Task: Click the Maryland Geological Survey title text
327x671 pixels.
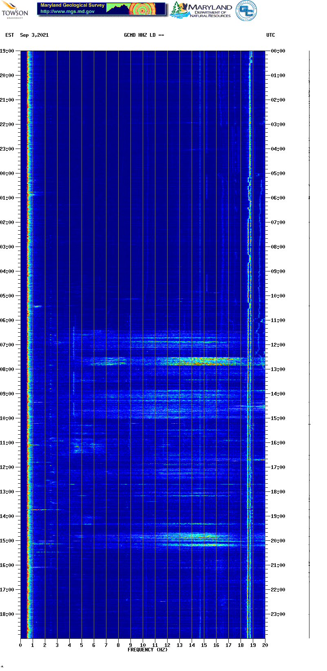Action: click(72, 5)
